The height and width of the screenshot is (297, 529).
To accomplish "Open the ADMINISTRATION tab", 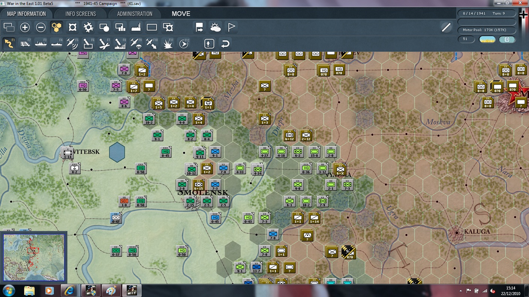I will click(135, 14).
